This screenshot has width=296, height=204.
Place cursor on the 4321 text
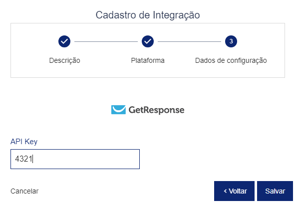(x=23, y=159)
